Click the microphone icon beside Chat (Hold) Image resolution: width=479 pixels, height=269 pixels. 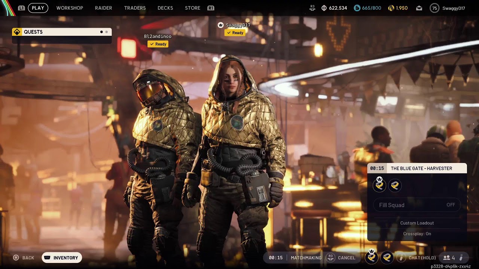[401, 257]
